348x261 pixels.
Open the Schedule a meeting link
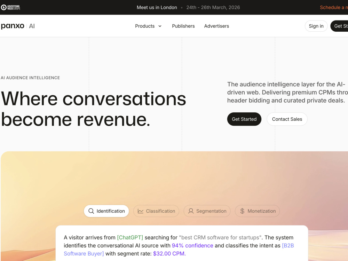(334, 7)
